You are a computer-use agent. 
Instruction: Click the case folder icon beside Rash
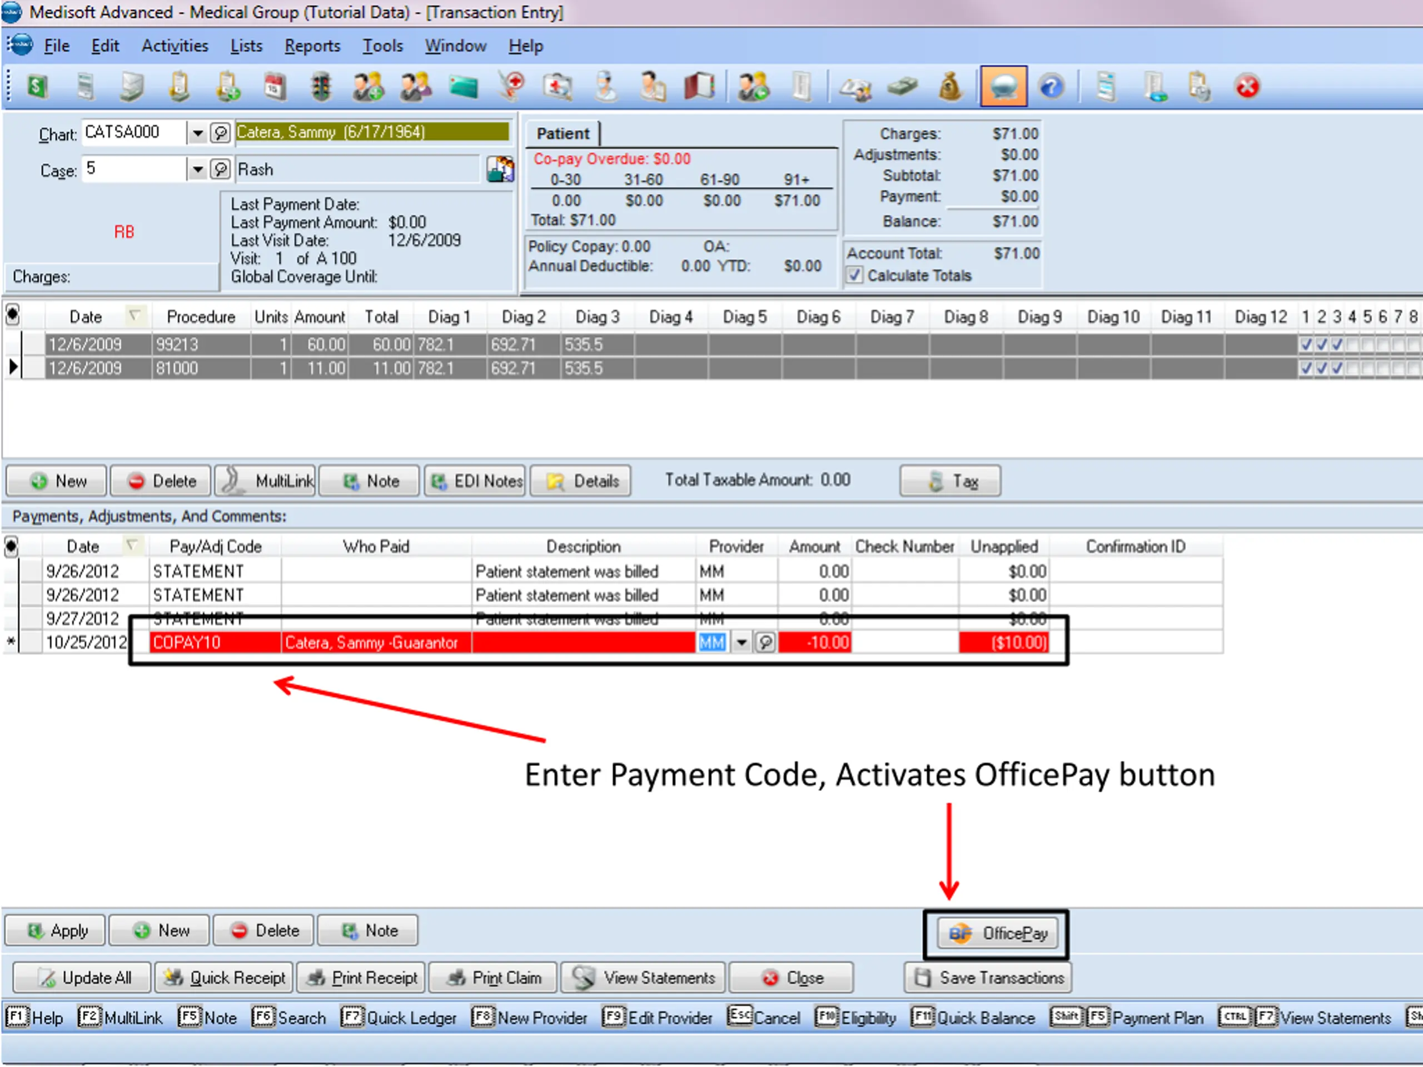click(500, 169)
